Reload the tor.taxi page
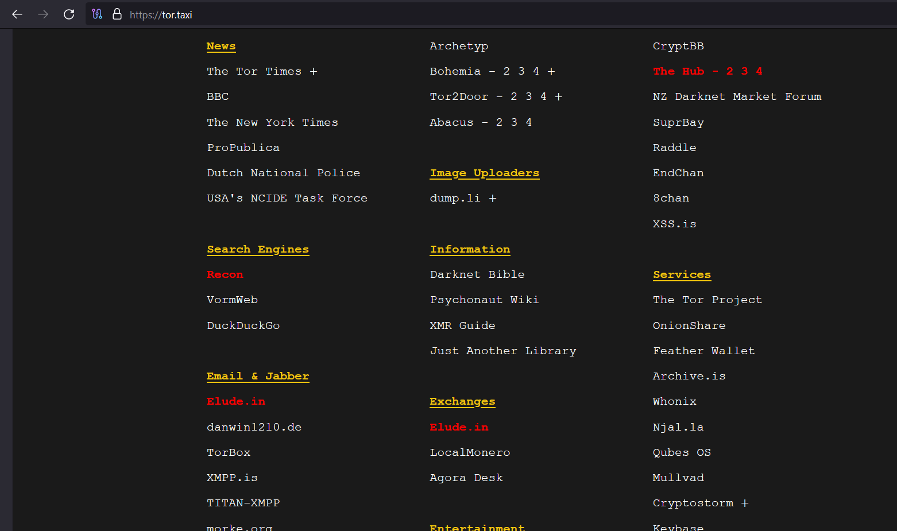 tap(69, 14)
